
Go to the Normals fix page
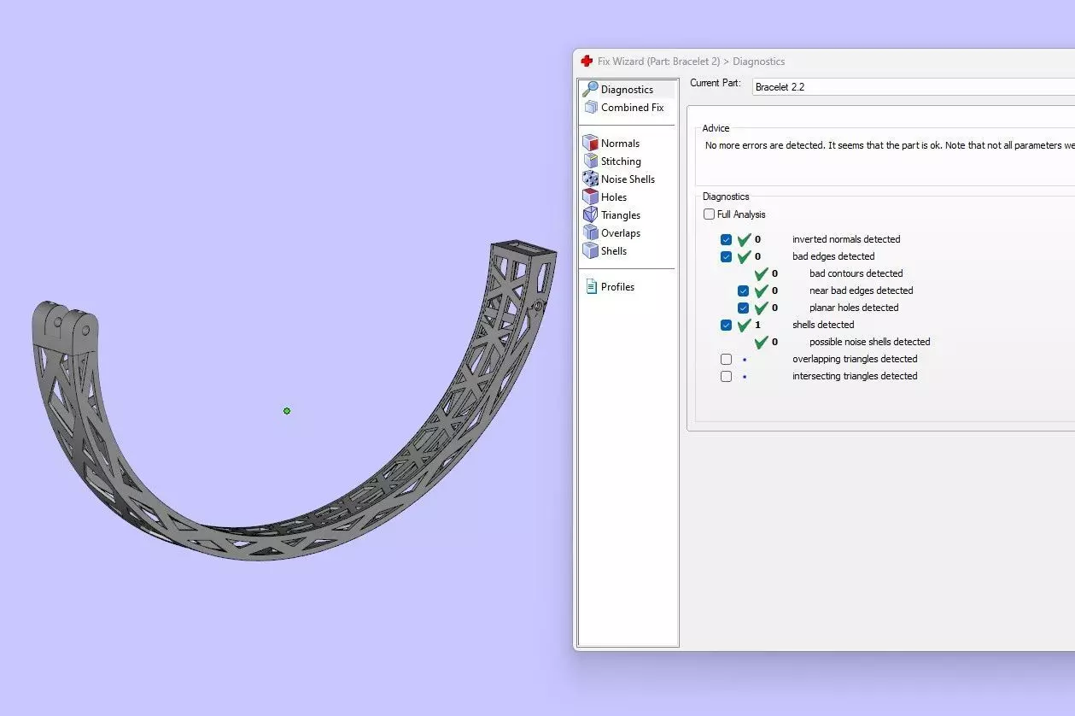point(620,144)
